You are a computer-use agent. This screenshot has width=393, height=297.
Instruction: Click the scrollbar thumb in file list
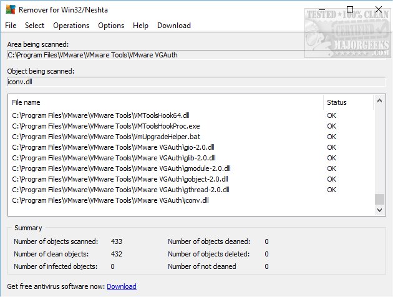(x=379, y=199)
